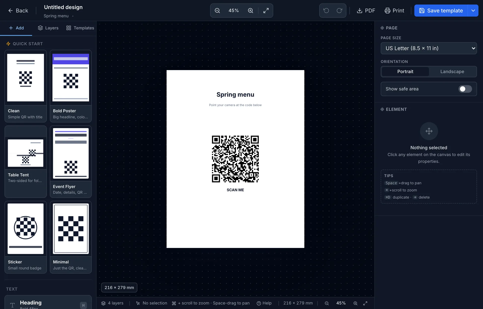Click the move-arrows icon above Nothing selected
The image size is (483, 309).
(x=429, y=131)
